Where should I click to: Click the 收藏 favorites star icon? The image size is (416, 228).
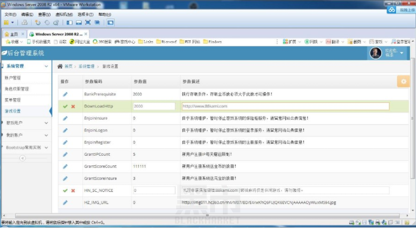pos(8,42)
